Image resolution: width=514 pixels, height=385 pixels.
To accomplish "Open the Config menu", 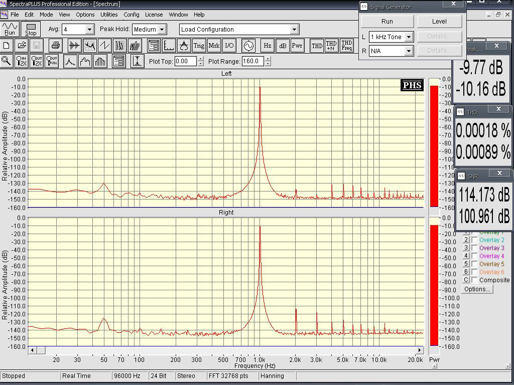I will point(132,15).
